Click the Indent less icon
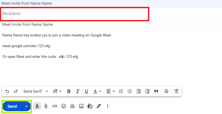 [x=139, y=91]
